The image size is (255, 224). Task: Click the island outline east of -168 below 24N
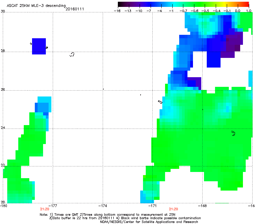point(233,133)
